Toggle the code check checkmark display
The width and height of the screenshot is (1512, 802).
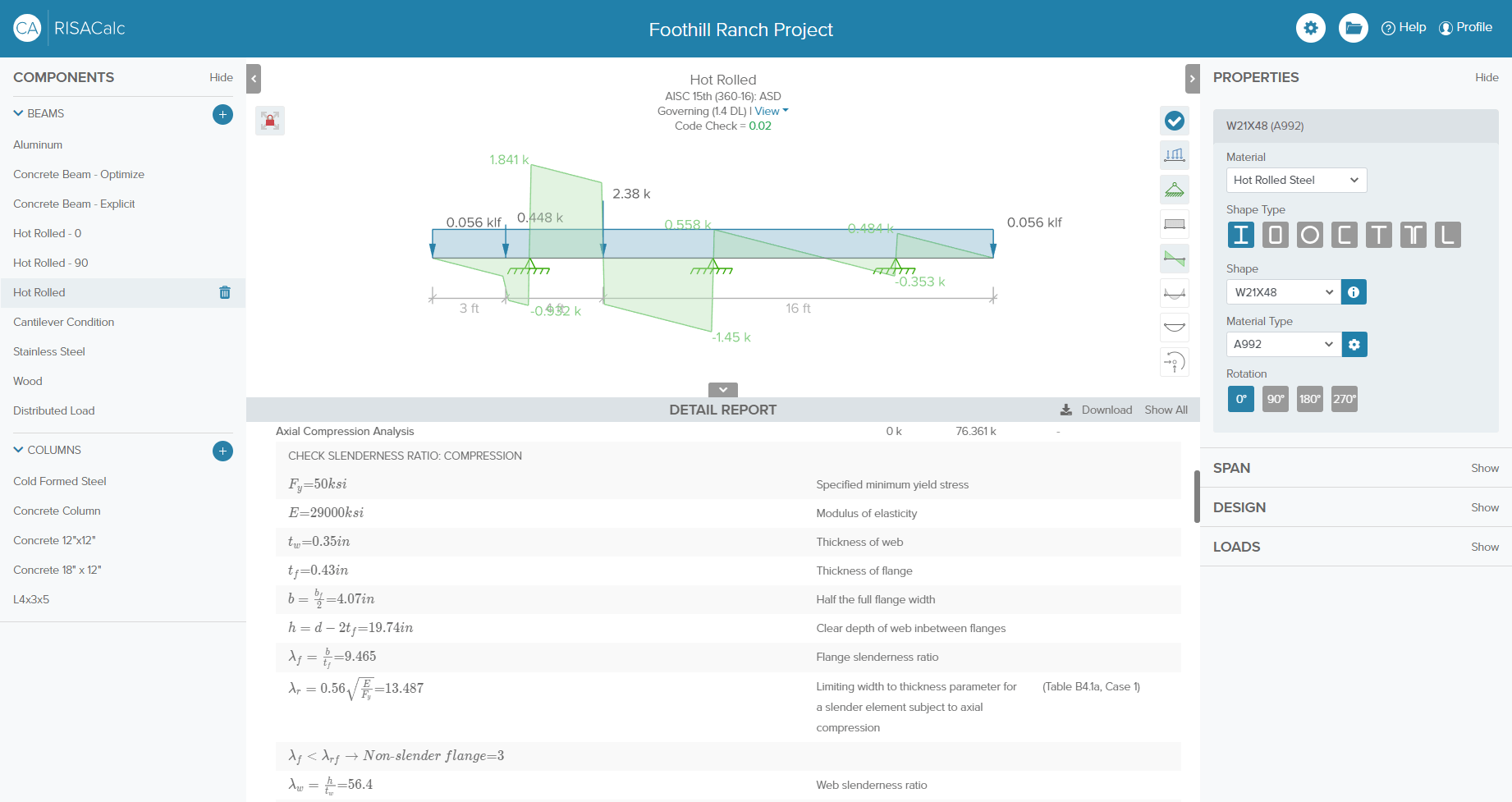click(x=1175, y=121)
